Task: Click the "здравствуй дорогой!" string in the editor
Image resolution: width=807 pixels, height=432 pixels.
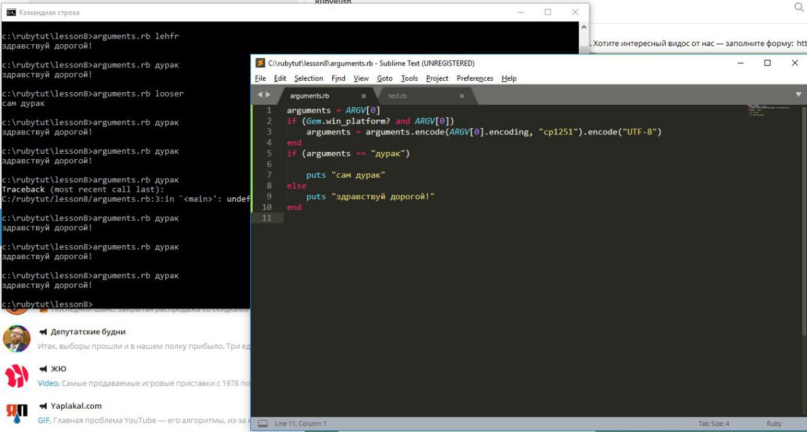Action: (x=383, y=196)
